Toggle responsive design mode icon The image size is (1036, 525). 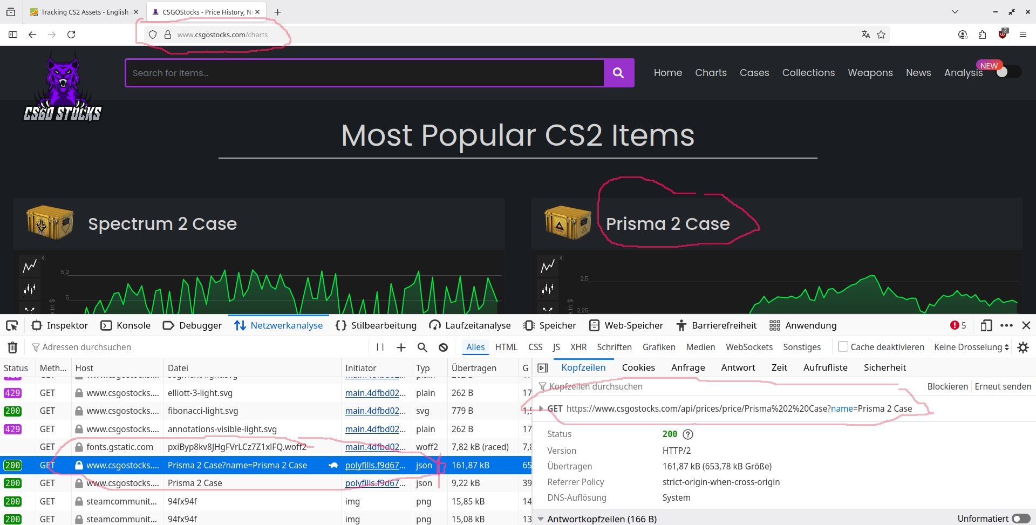(986, 325)
